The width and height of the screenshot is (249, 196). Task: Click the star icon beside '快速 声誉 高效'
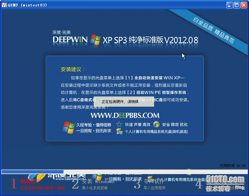[x=119, y=125]
